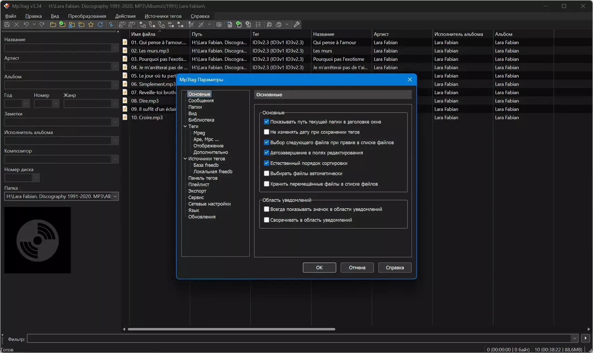
Task: Uncheck 'Естественный порядок сортировки' checkbox
Action: pyautogui.click(x=266, y=163)
